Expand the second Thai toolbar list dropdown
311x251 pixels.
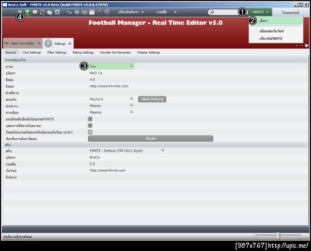pyautogui.click(x=166, y=12)
